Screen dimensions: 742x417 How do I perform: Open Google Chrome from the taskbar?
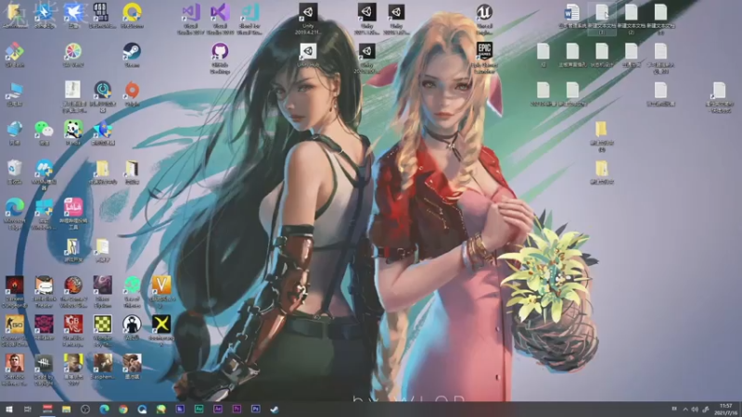123,409
